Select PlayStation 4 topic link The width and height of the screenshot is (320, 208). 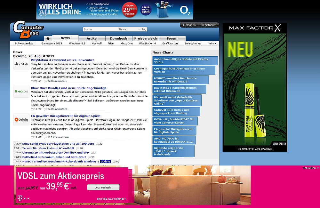148,43
